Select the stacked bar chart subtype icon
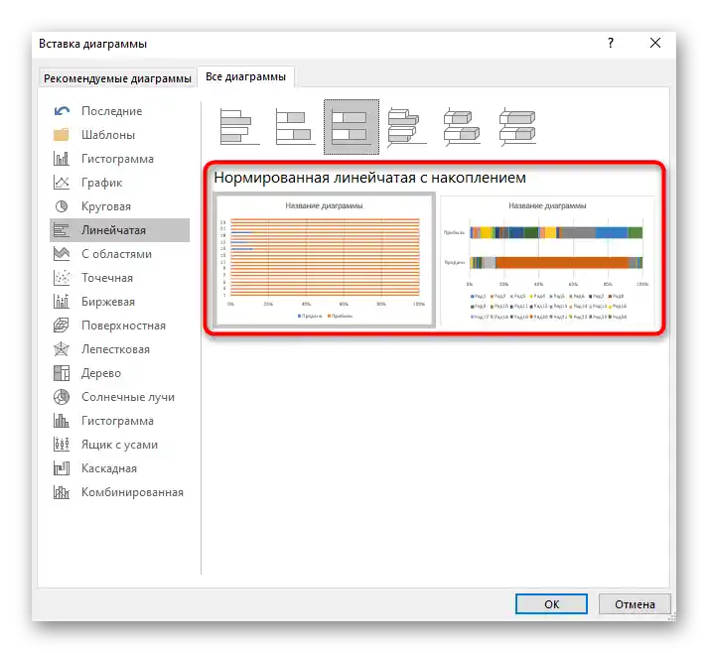708x653 pixels. point(295,127)
